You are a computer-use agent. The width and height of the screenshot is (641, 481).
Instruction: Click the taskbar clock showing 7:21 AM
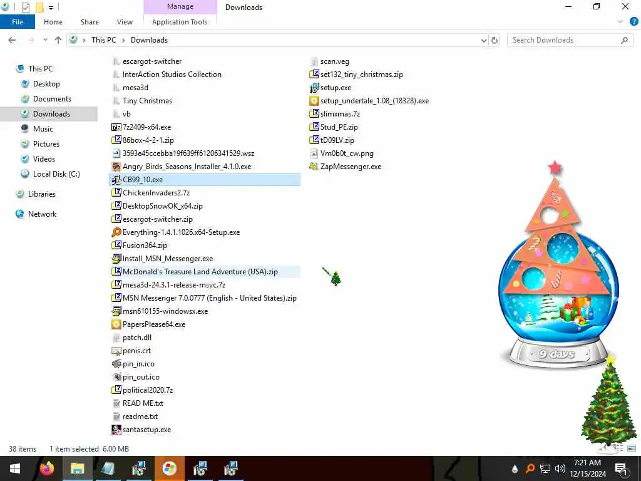point(587,468)
